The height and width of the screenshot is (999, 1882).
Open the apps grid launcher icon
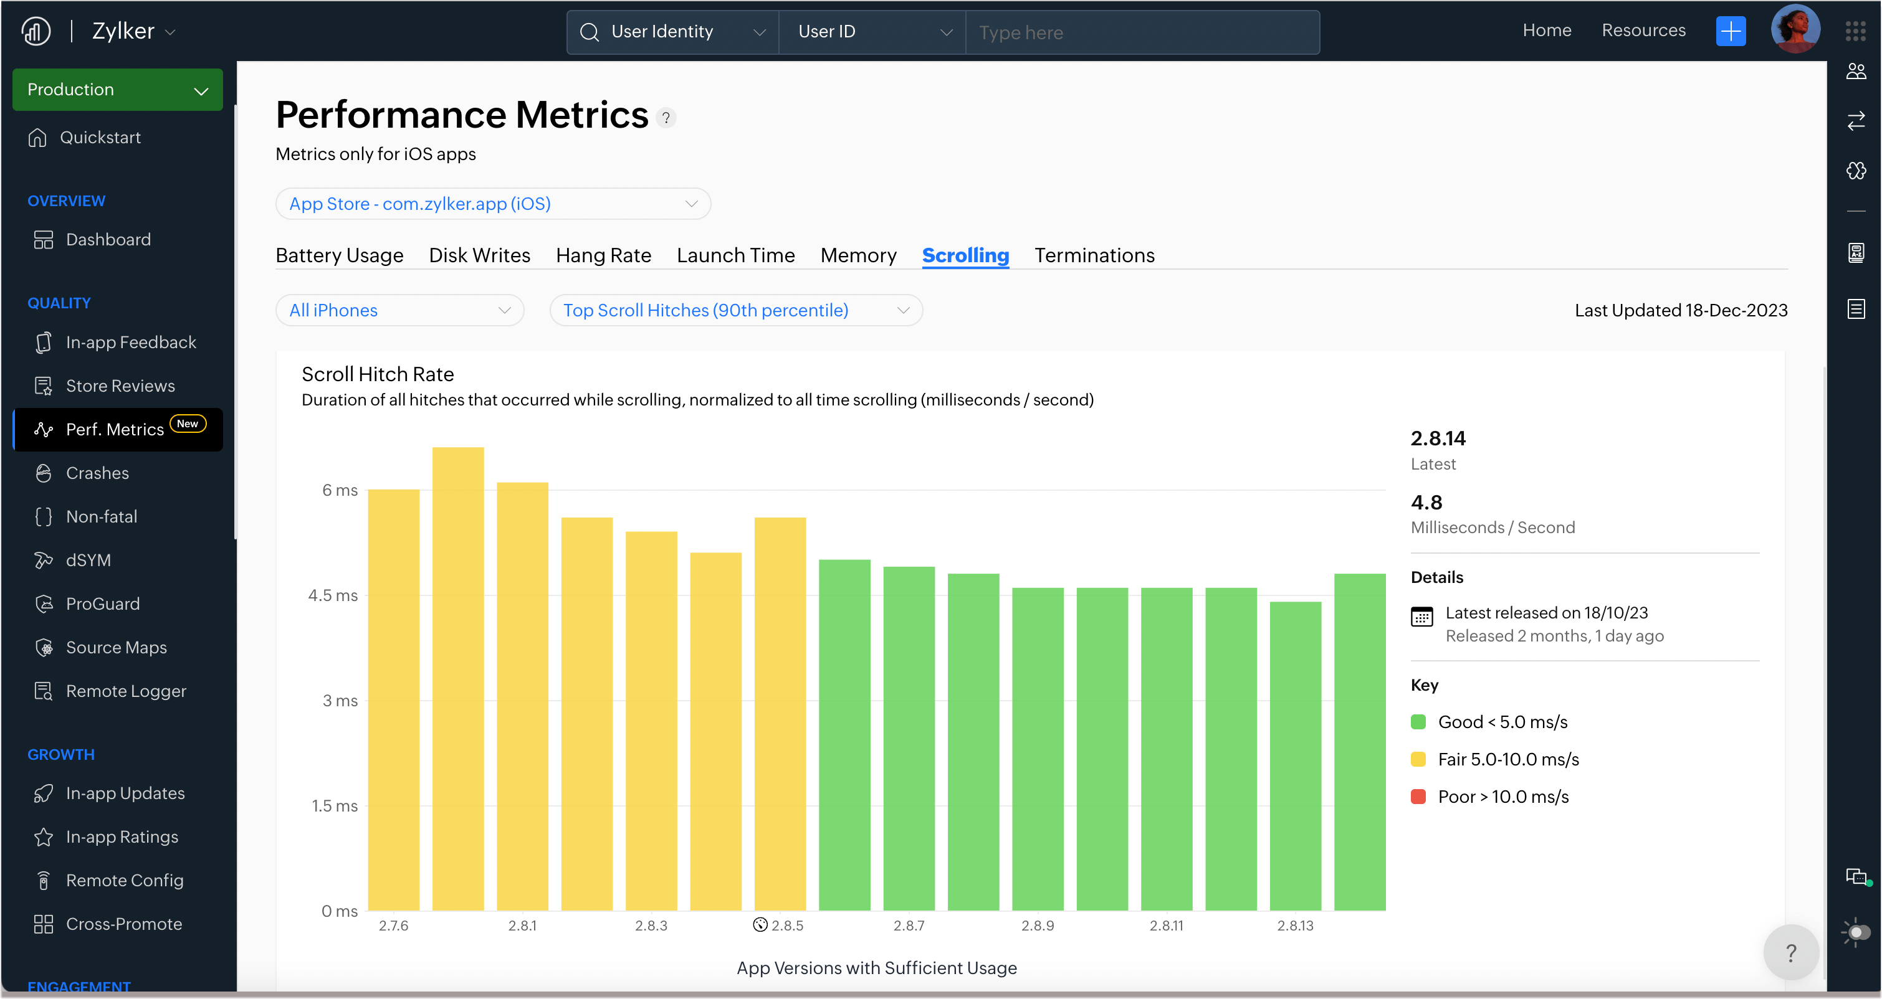click(1855, 31)
